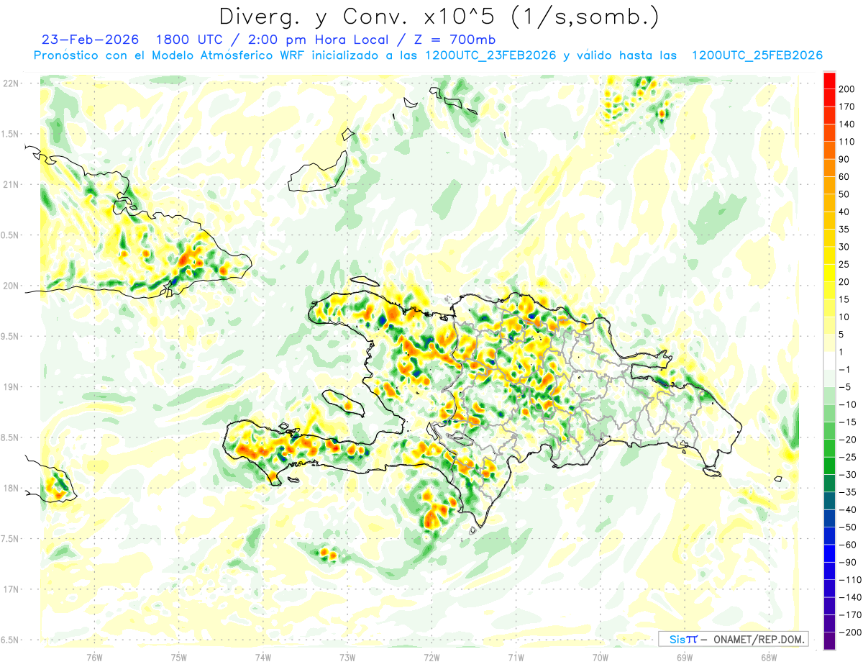This screenshot has width=863, height=667.
Task: Click the '1200UTC_23FEB2026' initialization time
Action: [490, 55]
